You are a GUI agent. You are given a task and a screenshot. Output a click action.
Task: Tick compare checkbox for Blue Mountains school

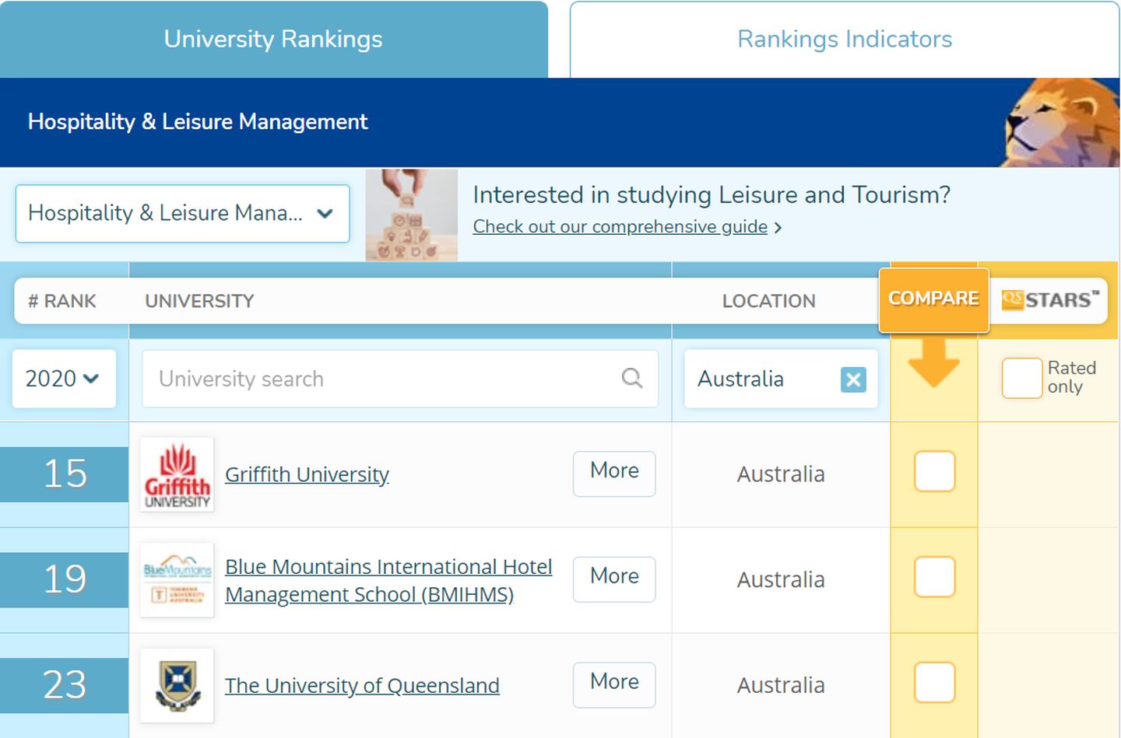pyautogui.click(x=934, y=577)
